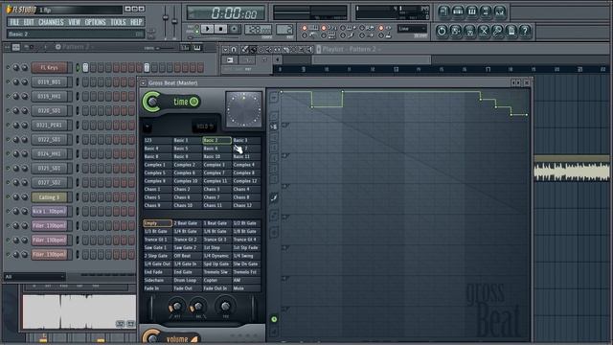Click the export/render project icon

point(469,31)
